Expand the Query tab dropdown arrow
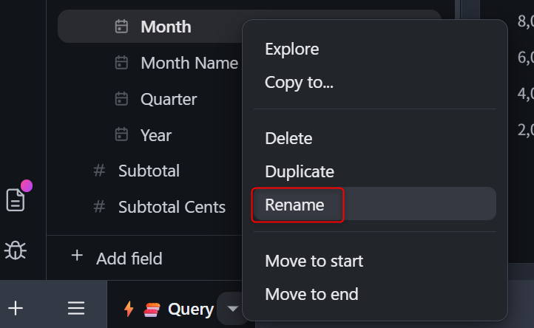 click(x=232, y=309)
